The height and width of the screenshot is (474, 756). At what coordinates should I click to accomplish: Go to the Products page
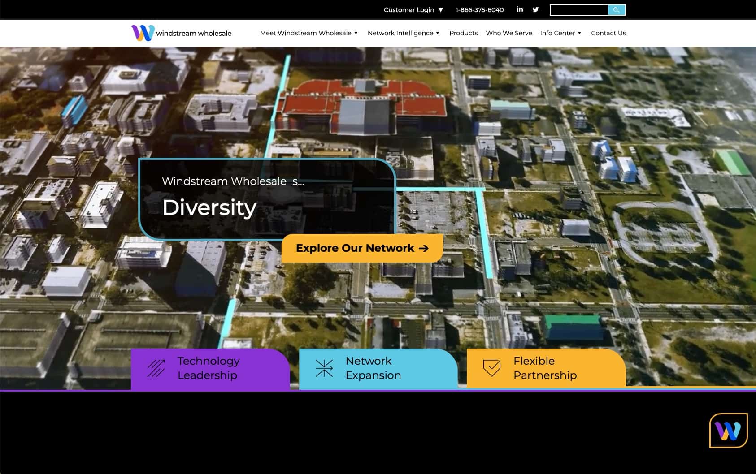tap(463, 33)
